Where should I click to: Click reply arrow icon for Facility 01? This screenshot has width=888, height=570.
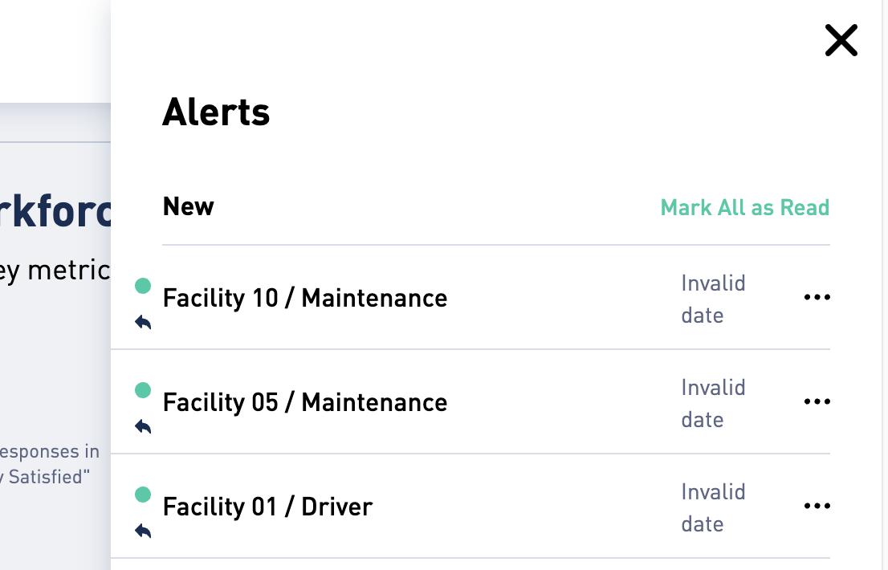click(x=143, y=531)
